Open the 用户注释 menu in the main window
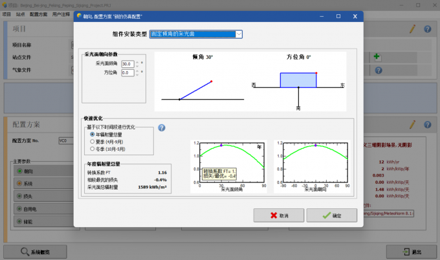Viewport: 440px width, 260px height. coord(61,14)
